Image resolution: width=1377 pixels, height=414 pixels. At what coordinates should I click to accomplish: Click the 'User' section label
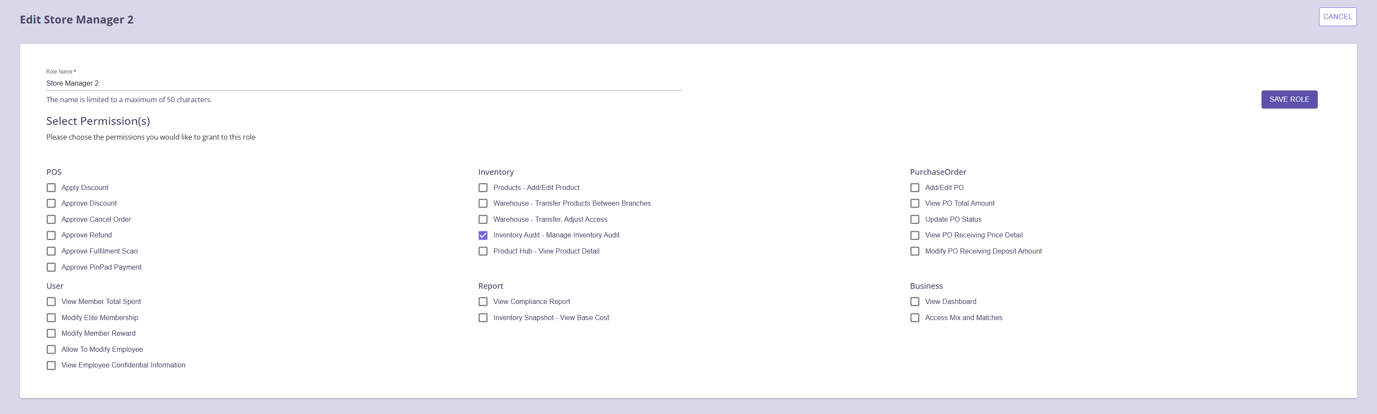pos(55,286)
